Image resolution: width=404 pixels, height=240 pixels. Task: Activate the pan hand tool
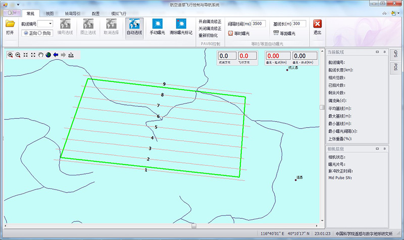(41, 54)
